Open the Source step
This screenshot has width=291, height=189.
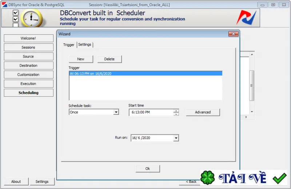(29, 56)
